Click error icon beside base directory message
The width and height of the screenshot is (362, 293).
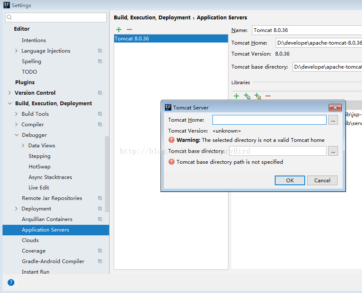tap(171, 162)
